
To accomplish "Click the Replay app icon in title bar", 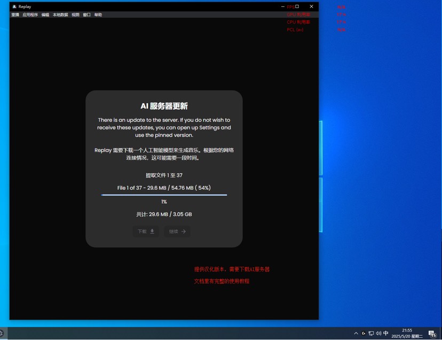I will click(14, 6).
